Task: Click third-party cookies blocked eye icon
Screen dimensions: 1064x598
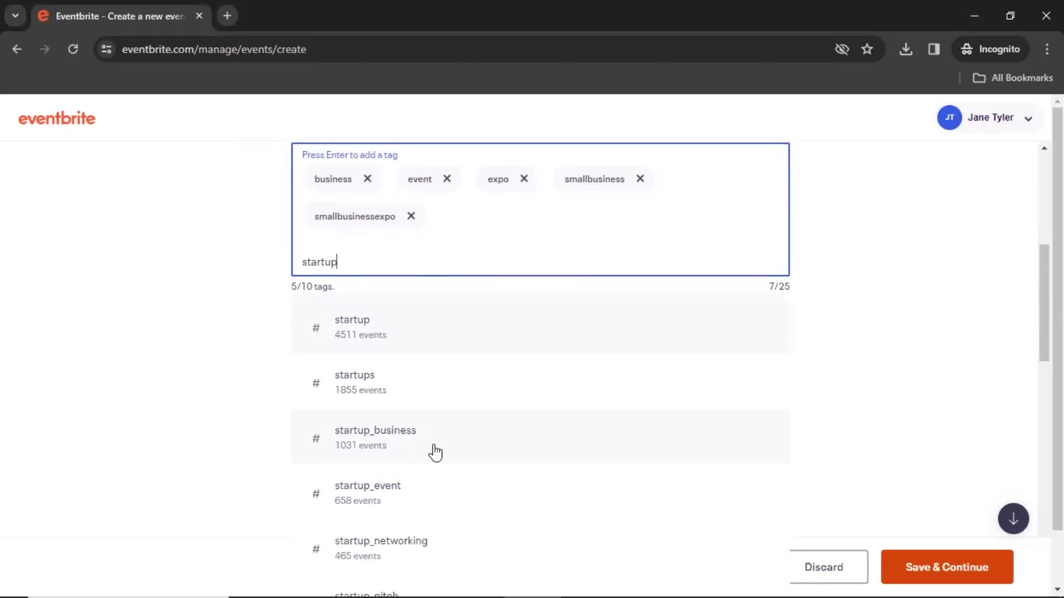Action: click(842, 49)
